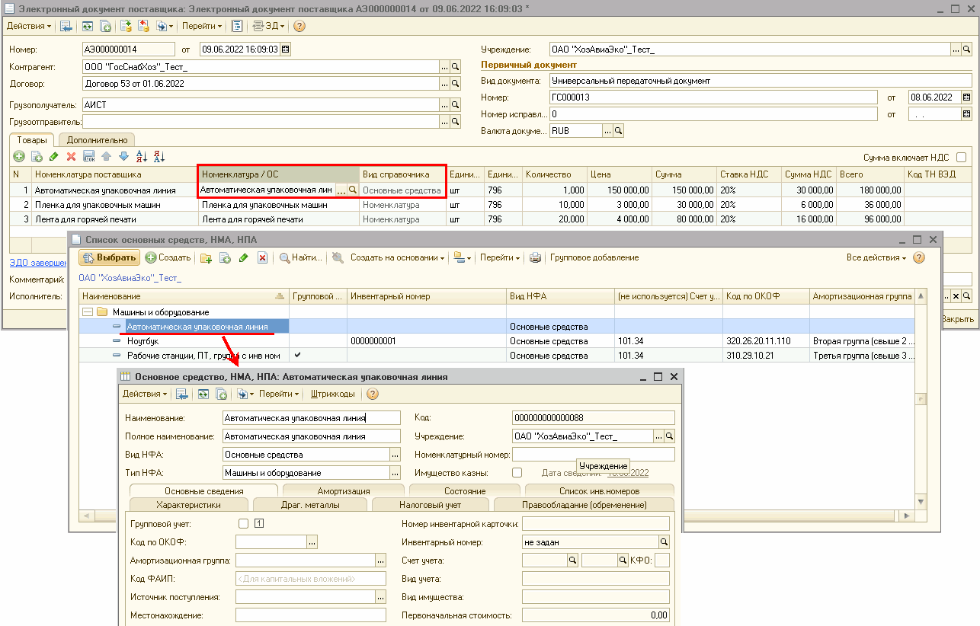Click the ОАО "ХозАвиаЭко"_Тест_ link in the asset list

(x=130, y=279)
